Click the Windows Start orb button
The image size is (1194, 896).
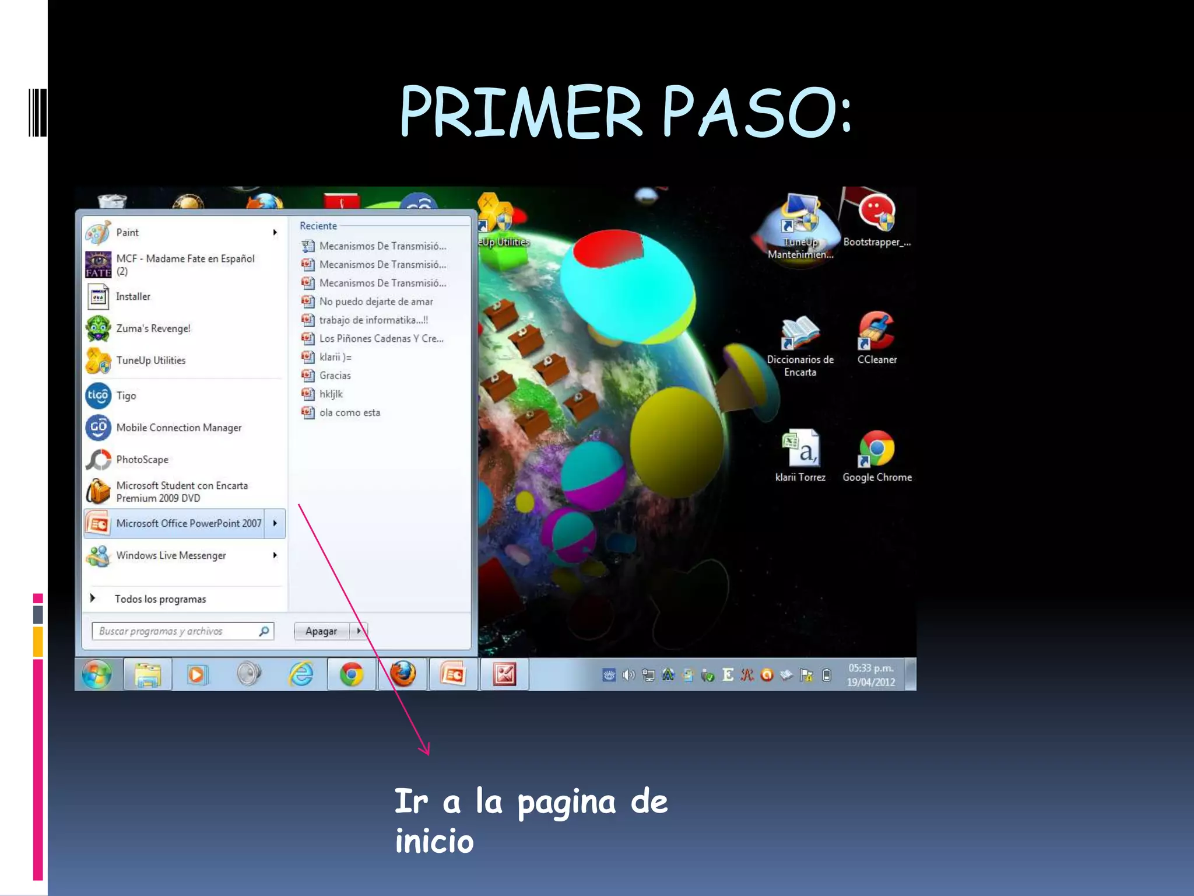pos(97,675)
